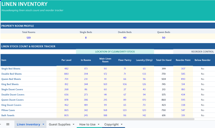
Task: Select Queen Duvet Covers reorder point 595
Action: [183, 100]
